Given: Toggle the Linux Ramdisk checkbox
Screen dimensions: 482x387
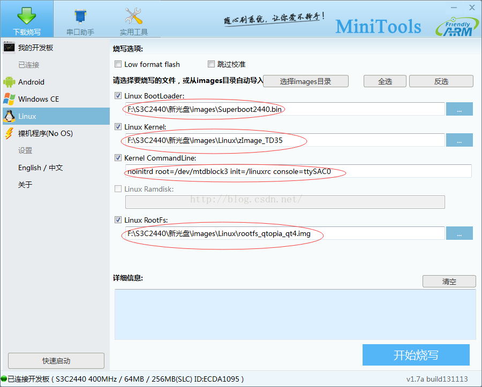Looking at the screenshot, I should coord(118,188).
